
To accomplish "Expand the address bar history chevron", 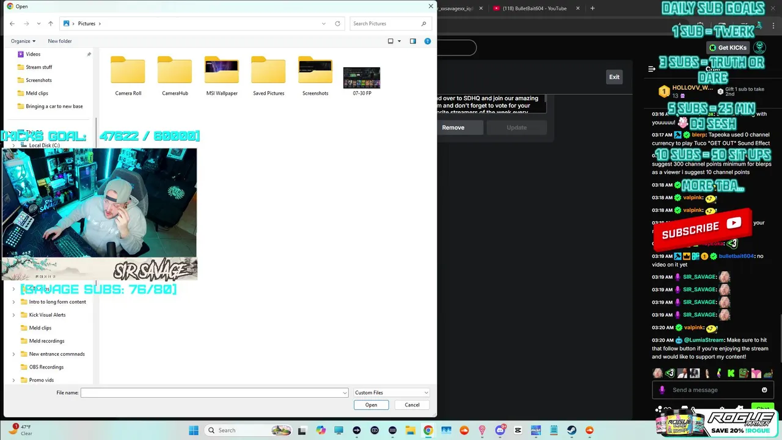I will [324, 23].
